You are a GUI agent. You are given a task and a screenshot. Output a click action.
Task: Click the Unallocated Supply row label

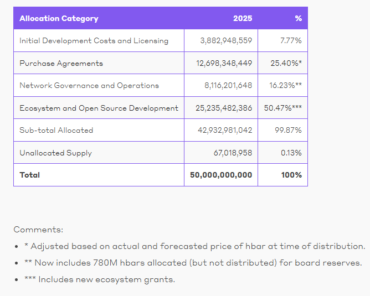pyautogui.click(x=56, y=153)
